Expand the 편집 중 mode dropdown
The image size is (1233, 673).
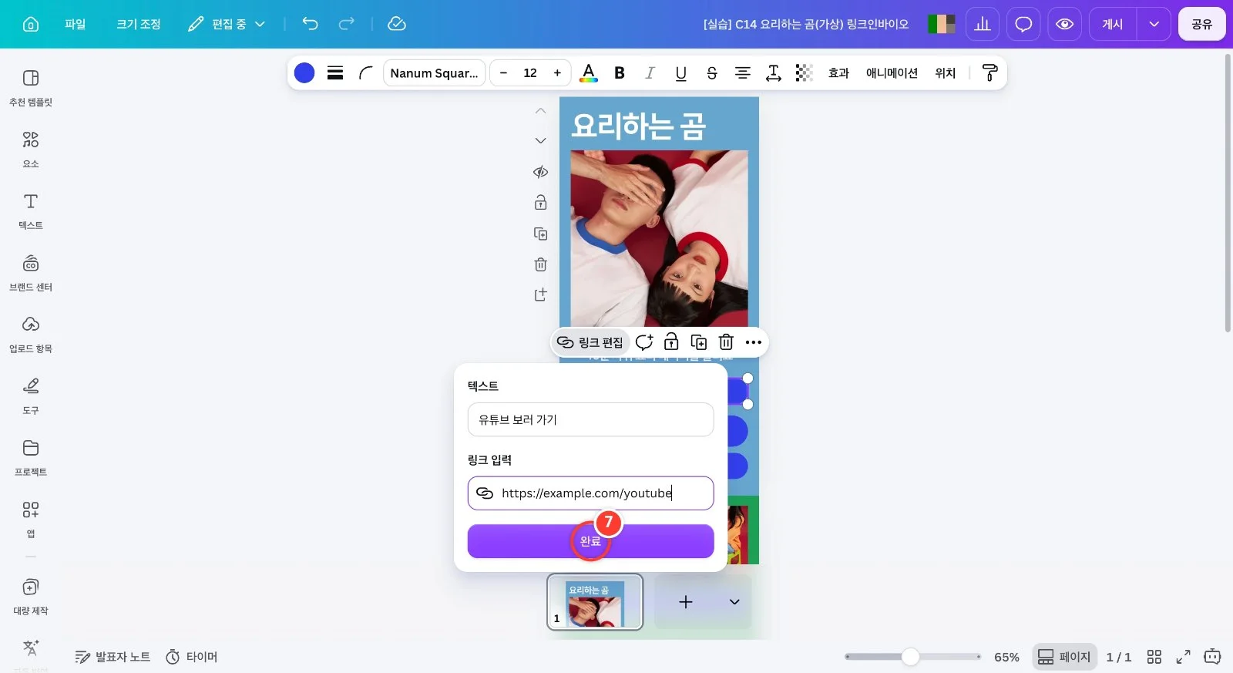(227, 24)
